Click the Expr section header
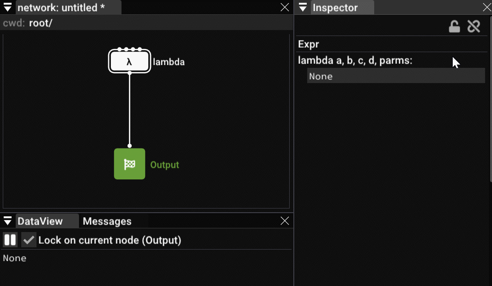This screenshot has width=492, height=286. coord(309,44)
